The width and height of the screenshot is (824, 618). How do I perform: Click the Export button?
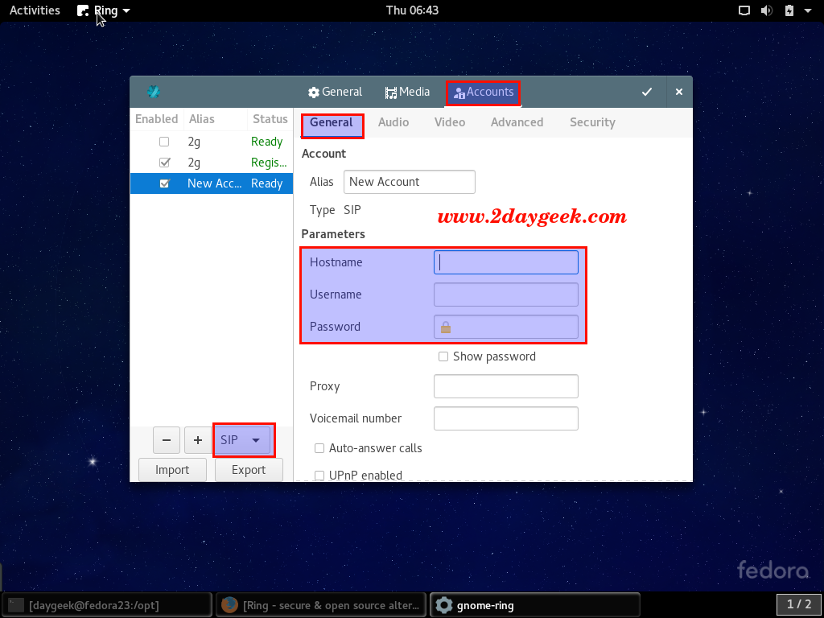tap(249, 470)
